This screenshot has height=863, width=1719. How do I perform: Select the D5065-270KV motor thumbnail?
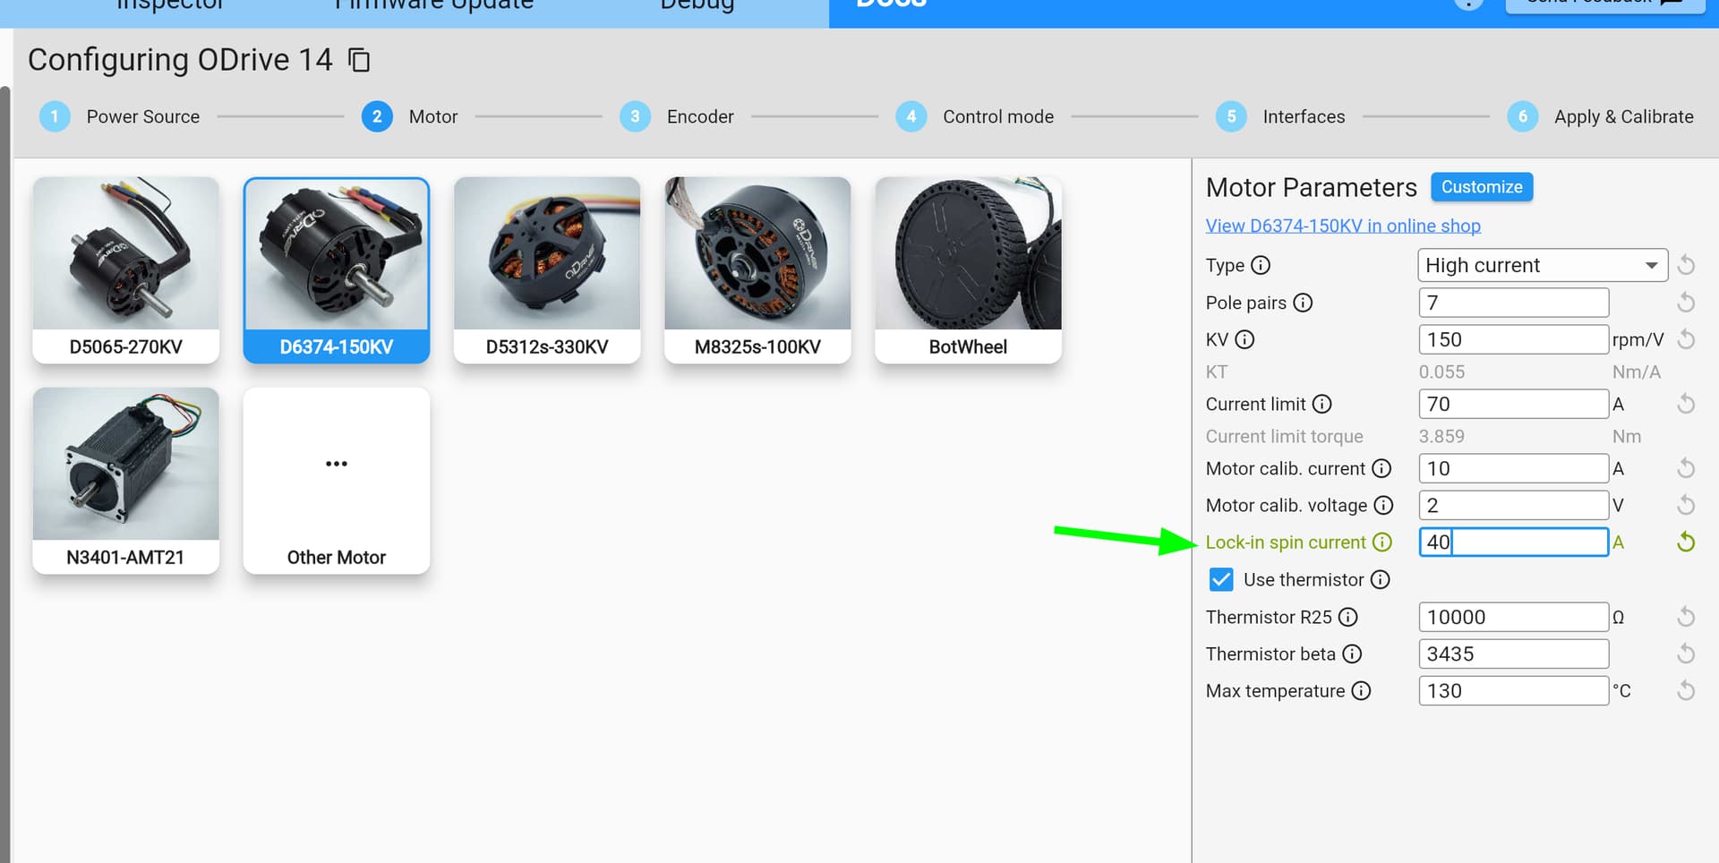click(x=126, y=270)
